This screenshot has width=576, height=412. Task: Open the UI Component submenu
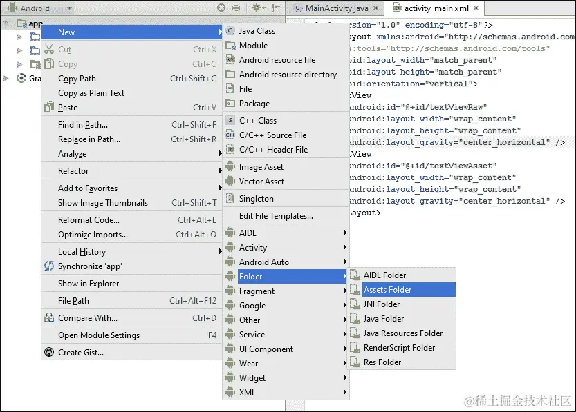(x=286, y=349)
